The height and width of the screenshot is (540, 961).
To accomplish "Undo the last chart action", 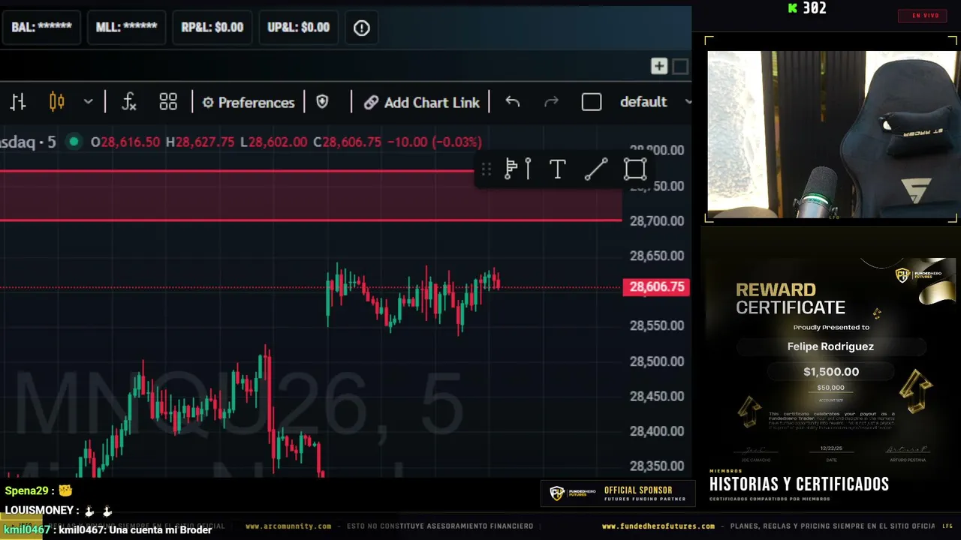I will [x=513, y=102].
